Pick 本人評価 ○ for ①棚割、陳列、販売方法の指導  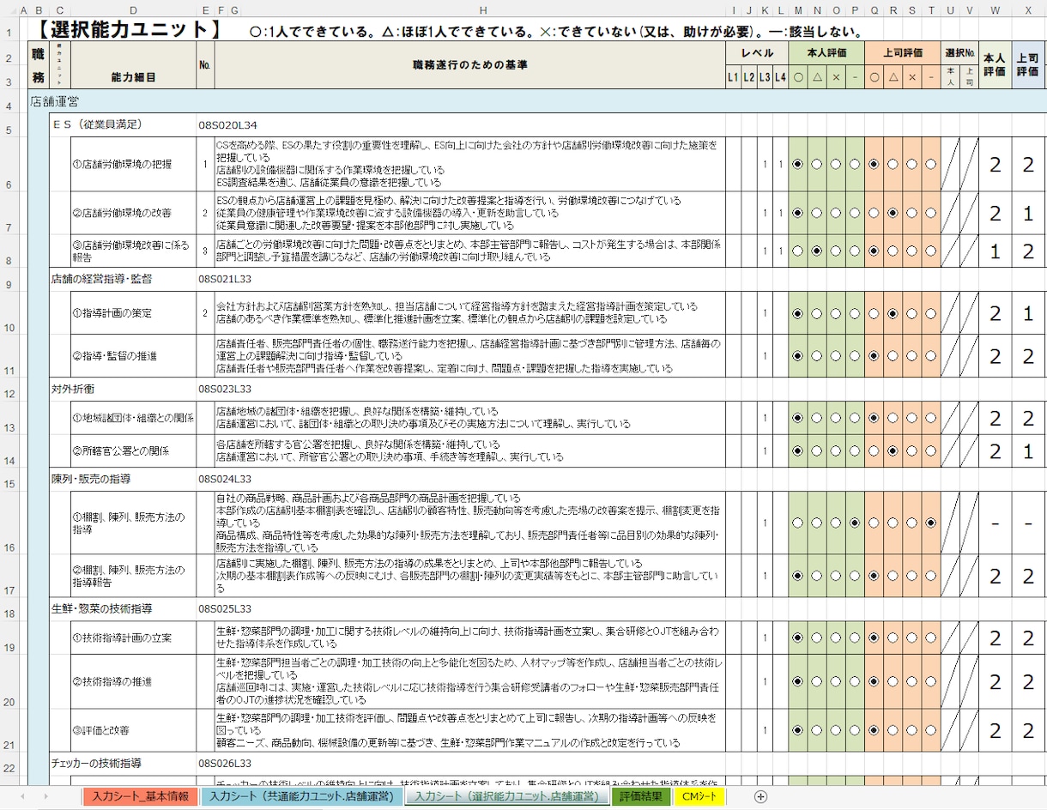tap(798, 523)
